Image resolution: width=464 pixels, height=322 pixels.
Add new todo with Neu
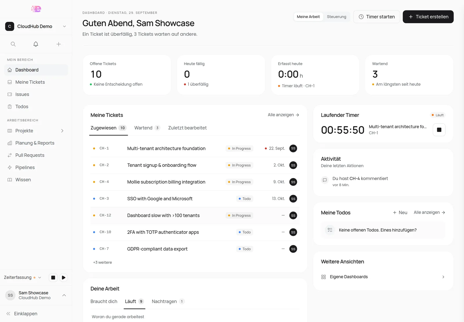pyautogui.click(x=400, y=212)
